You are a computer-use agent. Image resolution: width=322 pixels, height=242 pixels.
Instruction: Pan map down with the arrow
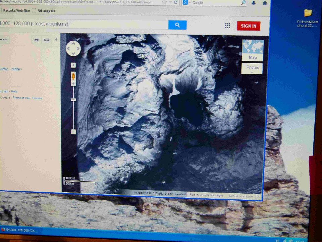click(x=73, y=54)
